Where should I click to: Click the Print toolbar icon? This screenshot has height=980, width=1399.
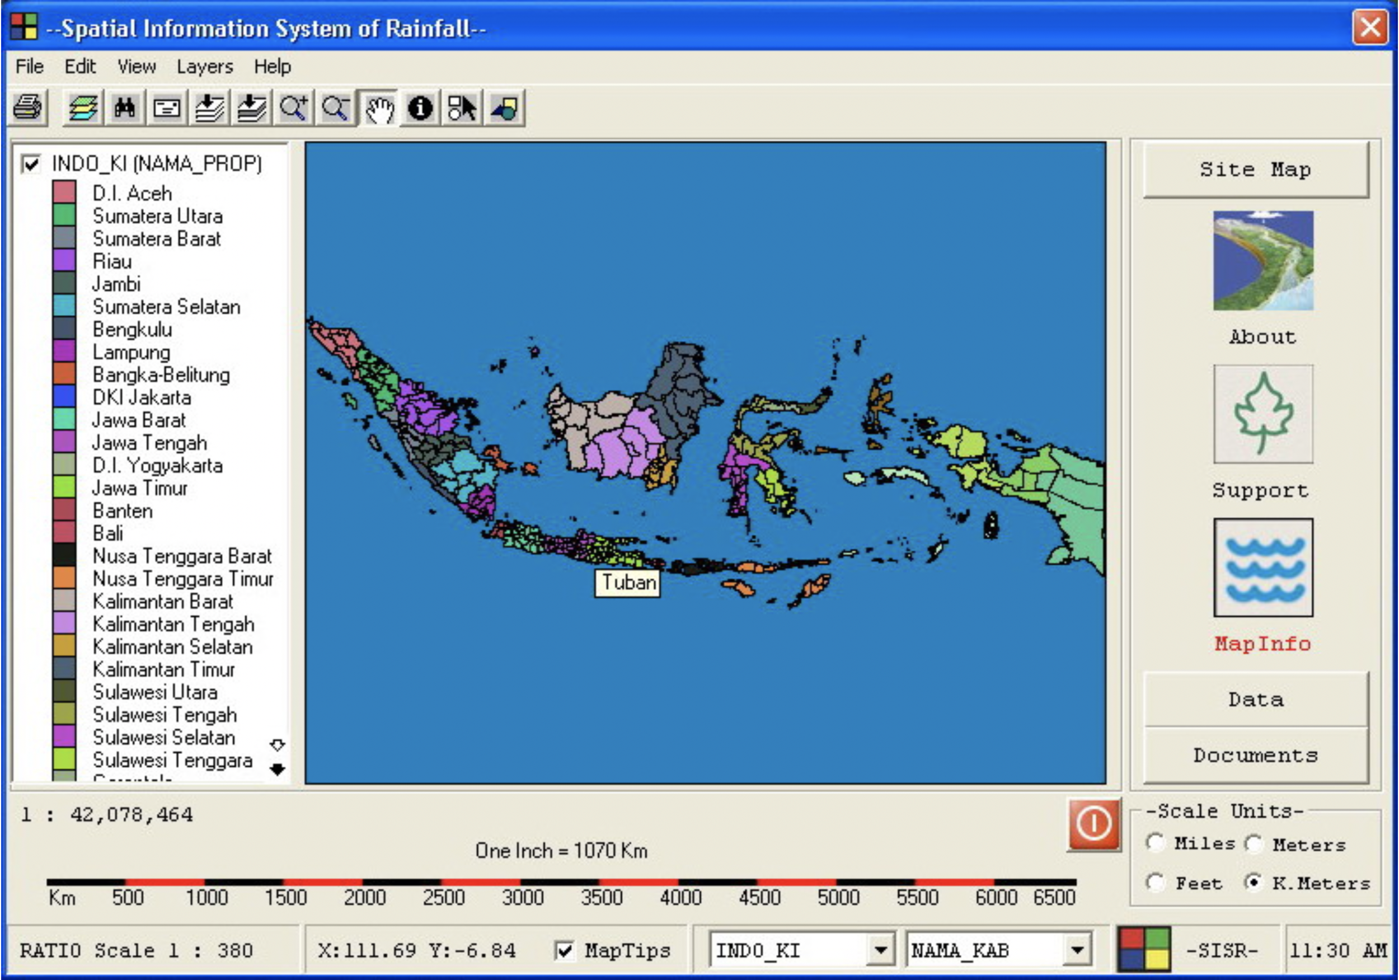[27, 109]
